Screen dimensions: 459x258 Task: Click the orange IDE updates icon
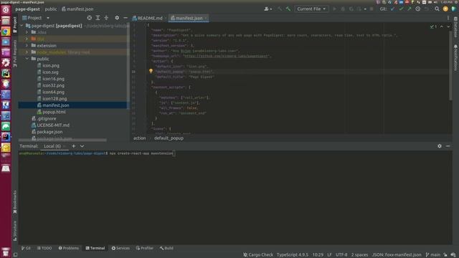(445, 9)
